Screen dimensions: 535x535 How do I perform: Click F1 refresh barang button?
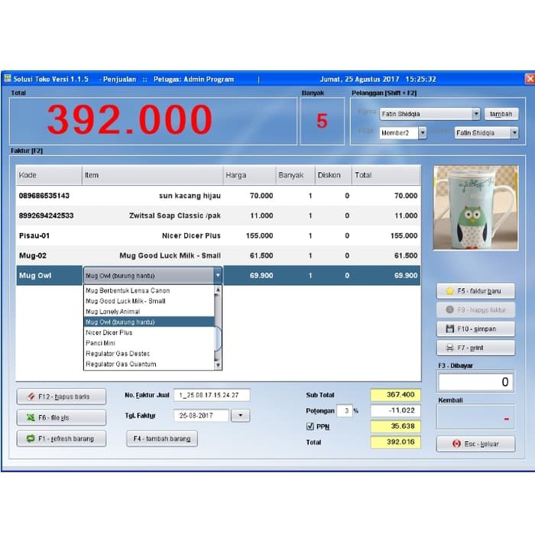click(x=61, y=439)
